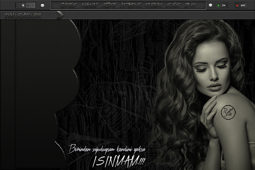Click the silver knob beside the ON button
Image resolution: width=255 pixels, height=170 pixels.
(x=211, y=5)
